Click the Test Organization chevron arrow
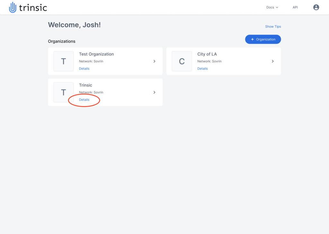Image resolution: width=329 pixels, height=234 pixels. [155, 61]
